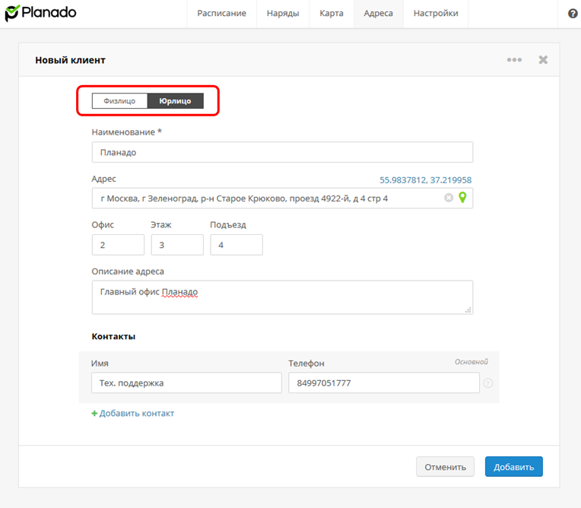Viewport: 581px width, 508px height.
Task: Click the Основной label above the phone
Action: [471, 362]
